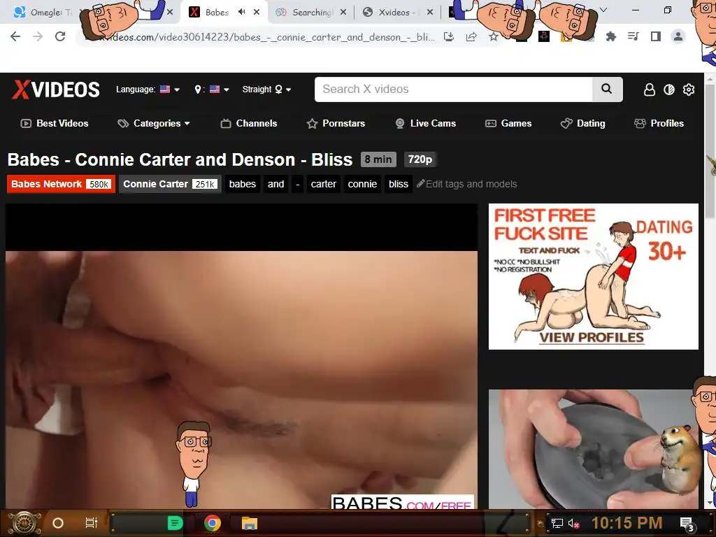The width and height of the screenshot is (716, 537).
Task: Click the 'carter' tag
Action: [323, 184]
